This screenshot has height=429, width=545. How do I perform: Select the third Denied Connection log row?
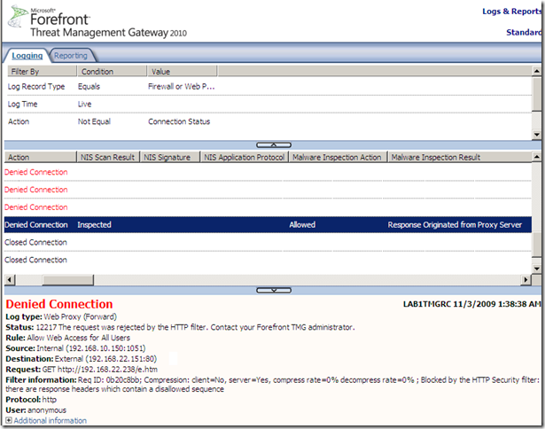(x=268, y=207)
